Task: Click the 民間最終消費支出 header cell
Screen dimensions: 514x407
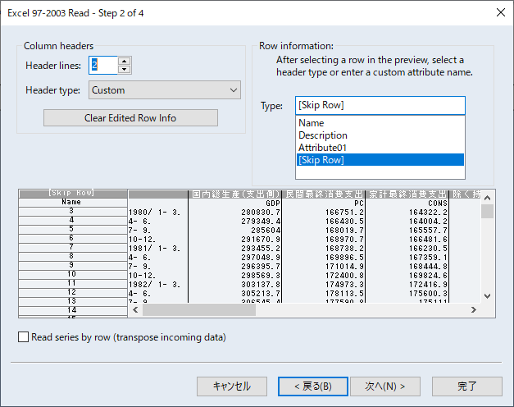Action: pos(324,194)
